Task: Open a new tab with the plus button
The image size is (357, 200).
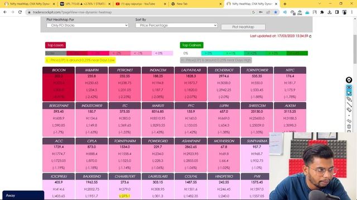Action: (285, 4)
